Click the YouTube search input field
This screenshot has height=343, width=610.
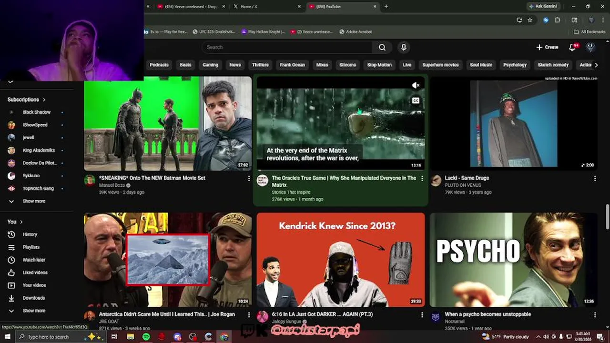pyautogui.click(x=287, y=47)
